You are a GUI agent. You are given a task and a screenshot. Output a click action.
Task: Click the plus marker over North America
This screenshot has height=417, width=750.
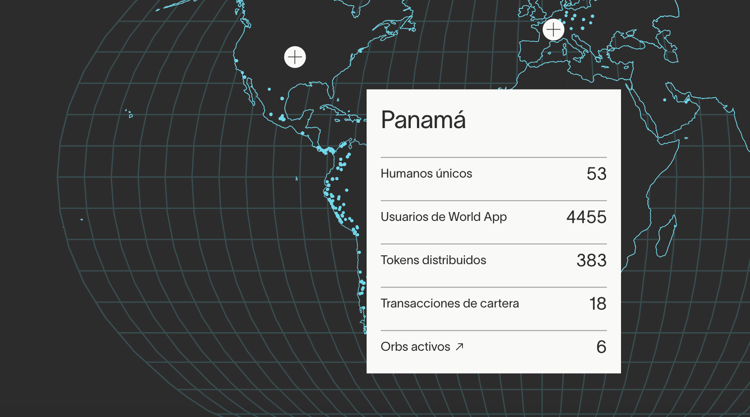pyautogui.click(x=295, y=57)
